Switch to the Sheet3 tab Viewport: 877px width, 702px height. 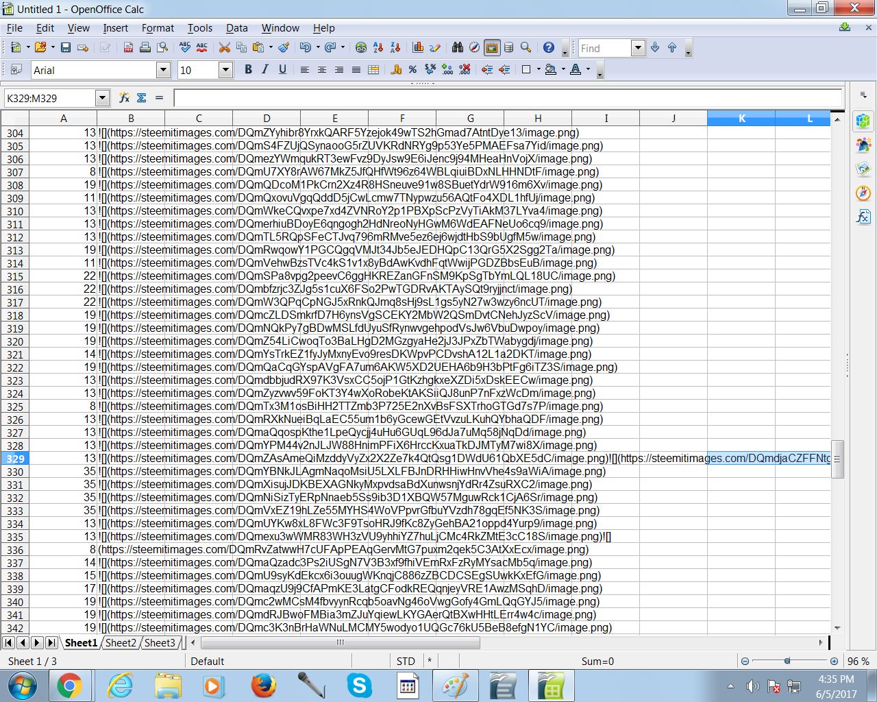(160, 643)
